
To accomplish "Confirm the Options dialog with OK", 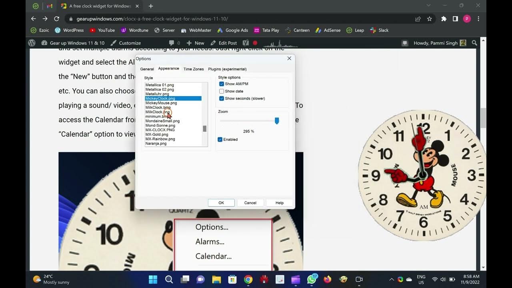I will (221, 203).
